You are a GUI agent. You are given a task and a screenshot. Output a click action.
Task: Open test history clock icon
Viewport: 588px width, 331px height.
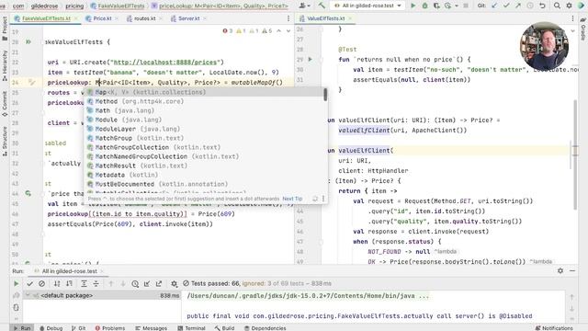pyautogui.click(x=135, y=284)
